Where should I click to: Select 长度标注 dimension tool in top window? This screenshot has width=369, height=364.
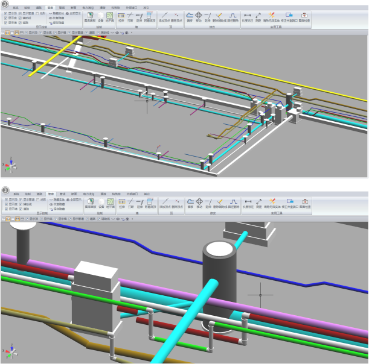(248, 17)
